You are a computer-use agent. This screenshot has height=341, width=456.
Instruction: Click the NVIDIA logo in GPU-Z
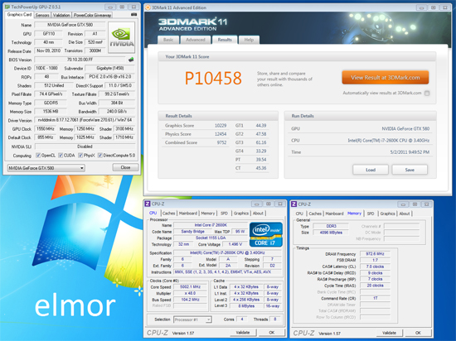click(x=122, y=37)
